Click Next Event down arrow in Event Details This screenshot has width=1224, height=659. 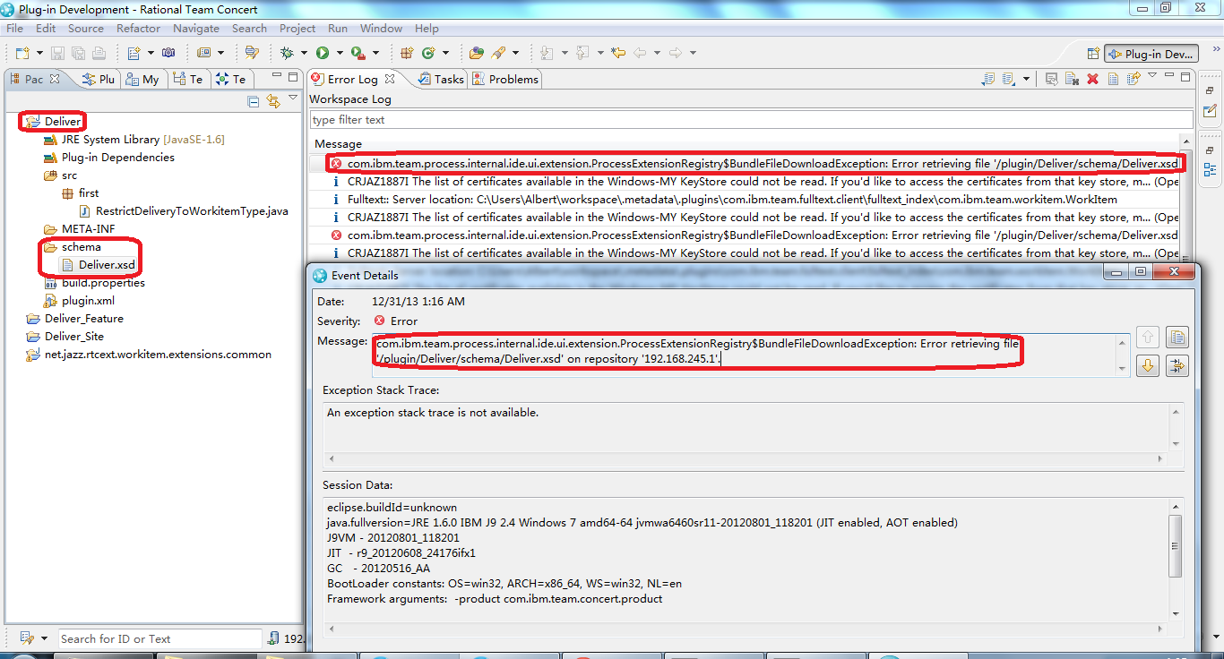tap(1148, 365)
